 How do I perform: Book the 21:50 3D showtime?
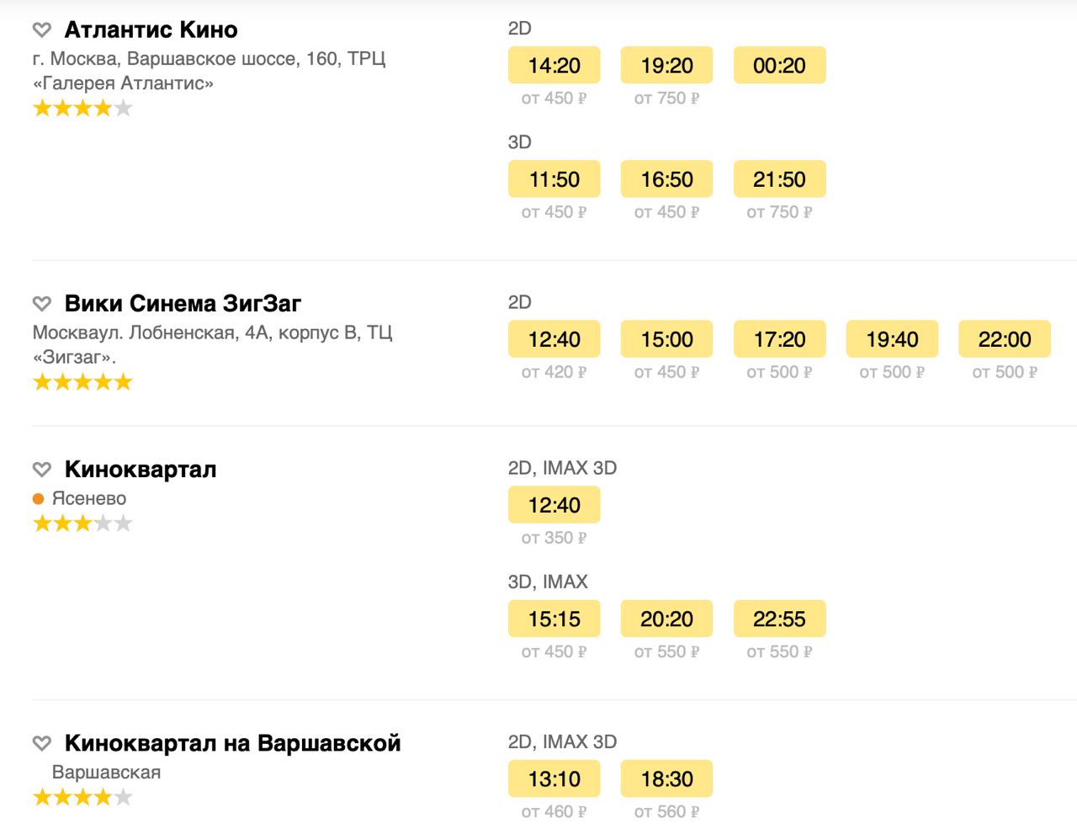point(779,179)
